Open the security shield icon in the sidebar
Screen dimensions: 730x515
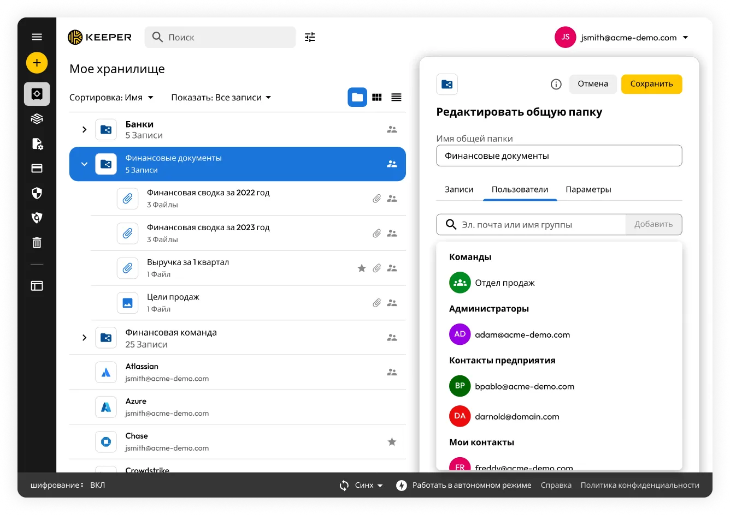37,193
